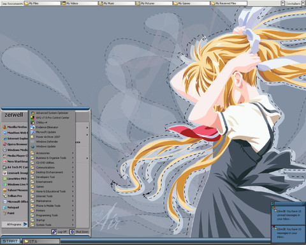Launch Chikka v4 messenger entry
This screenshot has height=245, width=306.
(52, 122)
